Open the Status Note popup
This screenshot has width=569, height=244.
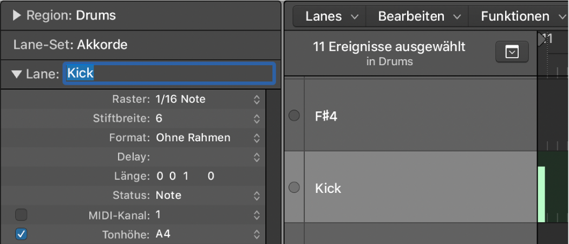pyautogui.click(x=257, y=195)
